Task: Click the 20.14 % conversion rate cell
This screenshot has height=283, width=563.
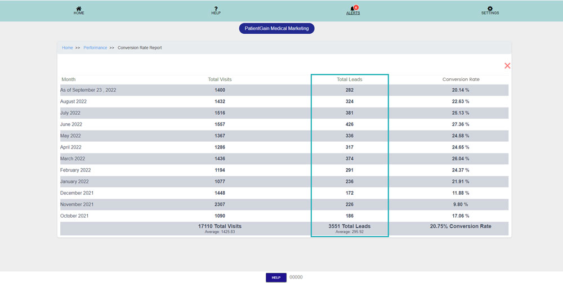Action: click(461, 90)
